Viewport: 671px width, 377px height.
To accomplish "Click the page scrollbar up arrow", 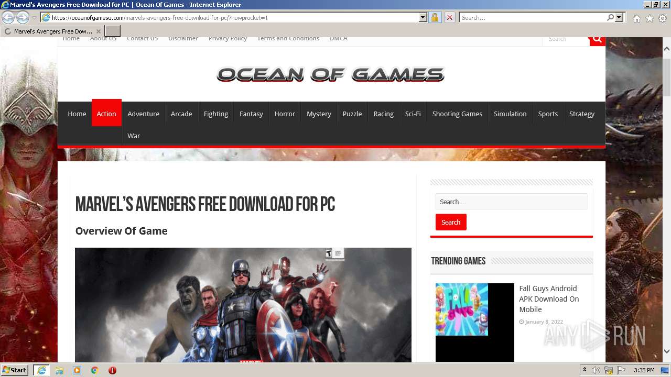I will (x=667, y=49).
